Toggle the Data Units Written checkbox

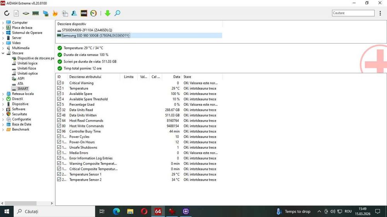click(x=59, y=115)
